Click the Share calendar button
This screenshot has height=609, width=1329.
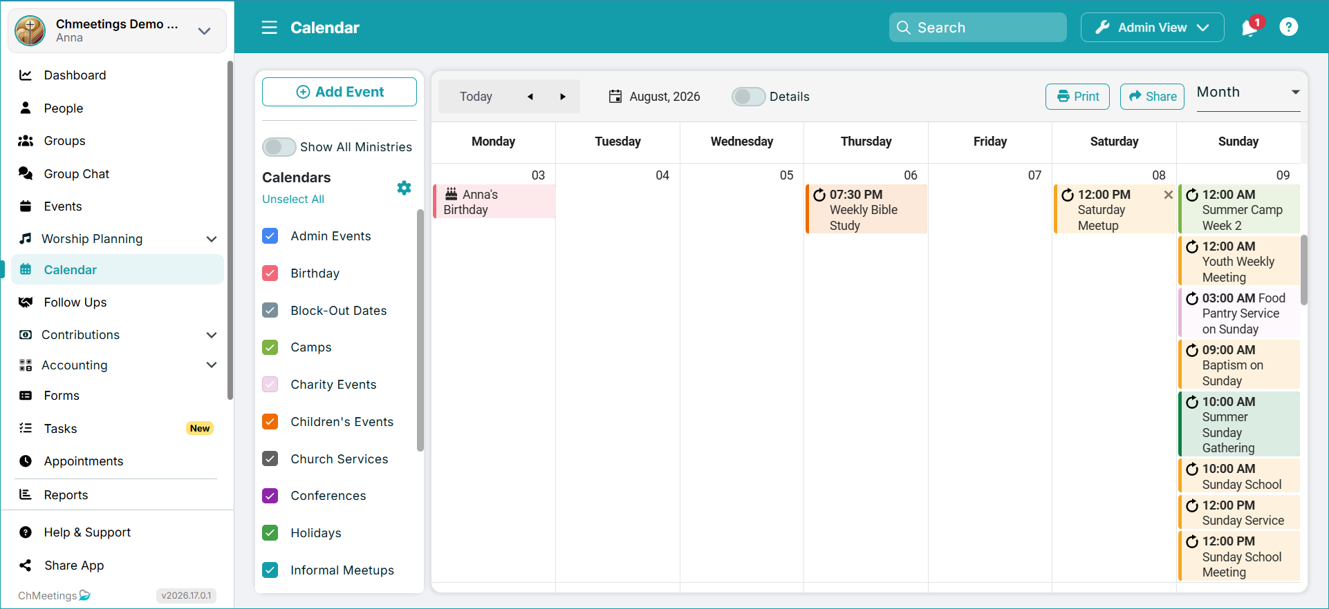(1152, 97)
